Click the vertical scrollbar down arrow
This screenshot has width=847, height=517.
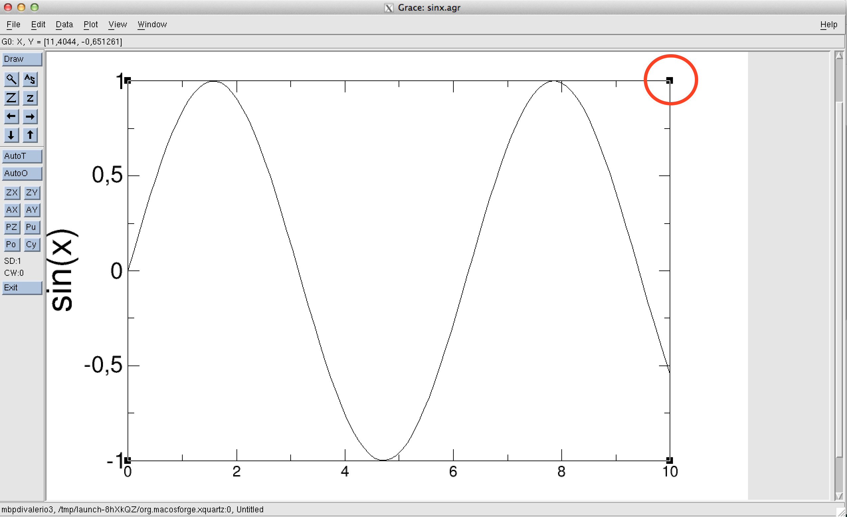(x=839, y=496)
